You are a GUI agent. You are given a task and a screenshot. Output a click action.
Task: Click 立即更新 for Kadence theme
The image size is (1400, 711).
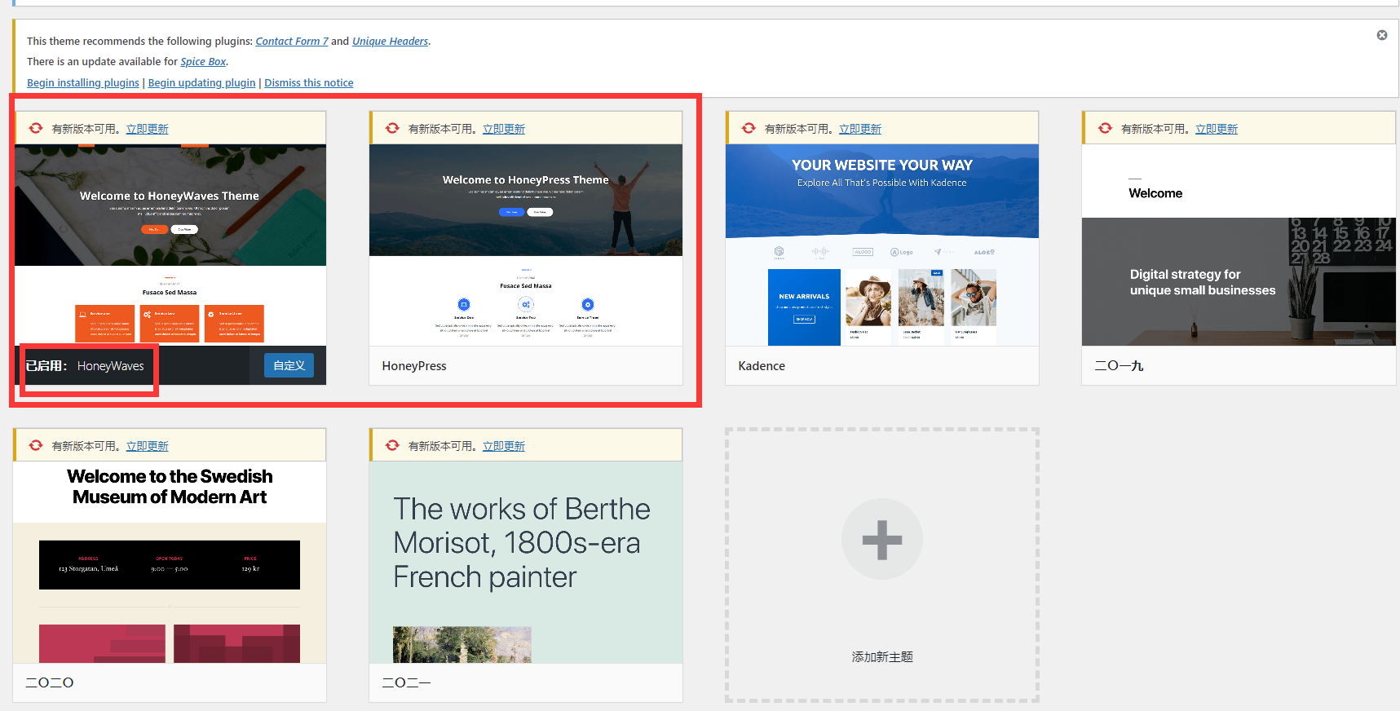[860, 129]
